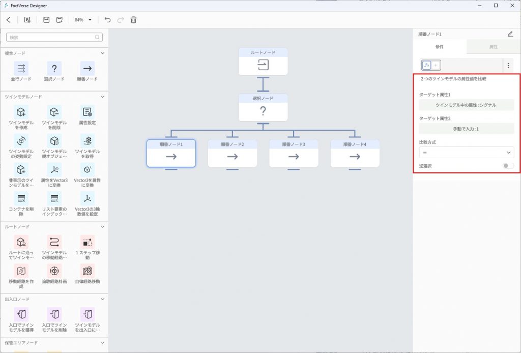Click the 手動で入力:1 value field
Screen dimensions: 521x353
coord(466,129)
